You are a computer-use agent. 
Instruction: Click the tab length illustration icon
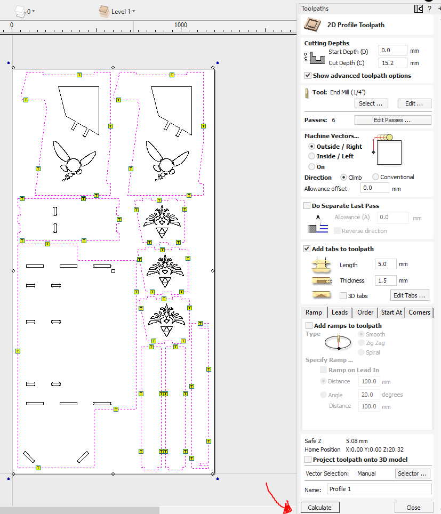pyautogui.click(x=321, y=265)
